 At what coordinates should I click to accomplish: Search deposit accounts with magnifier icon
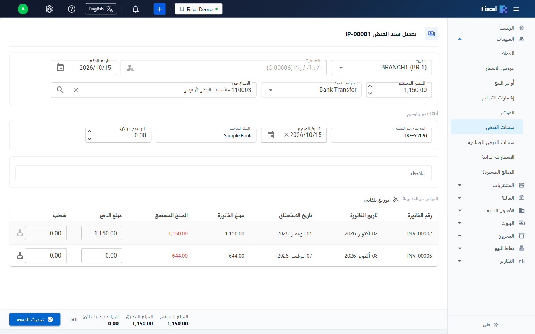60,90
